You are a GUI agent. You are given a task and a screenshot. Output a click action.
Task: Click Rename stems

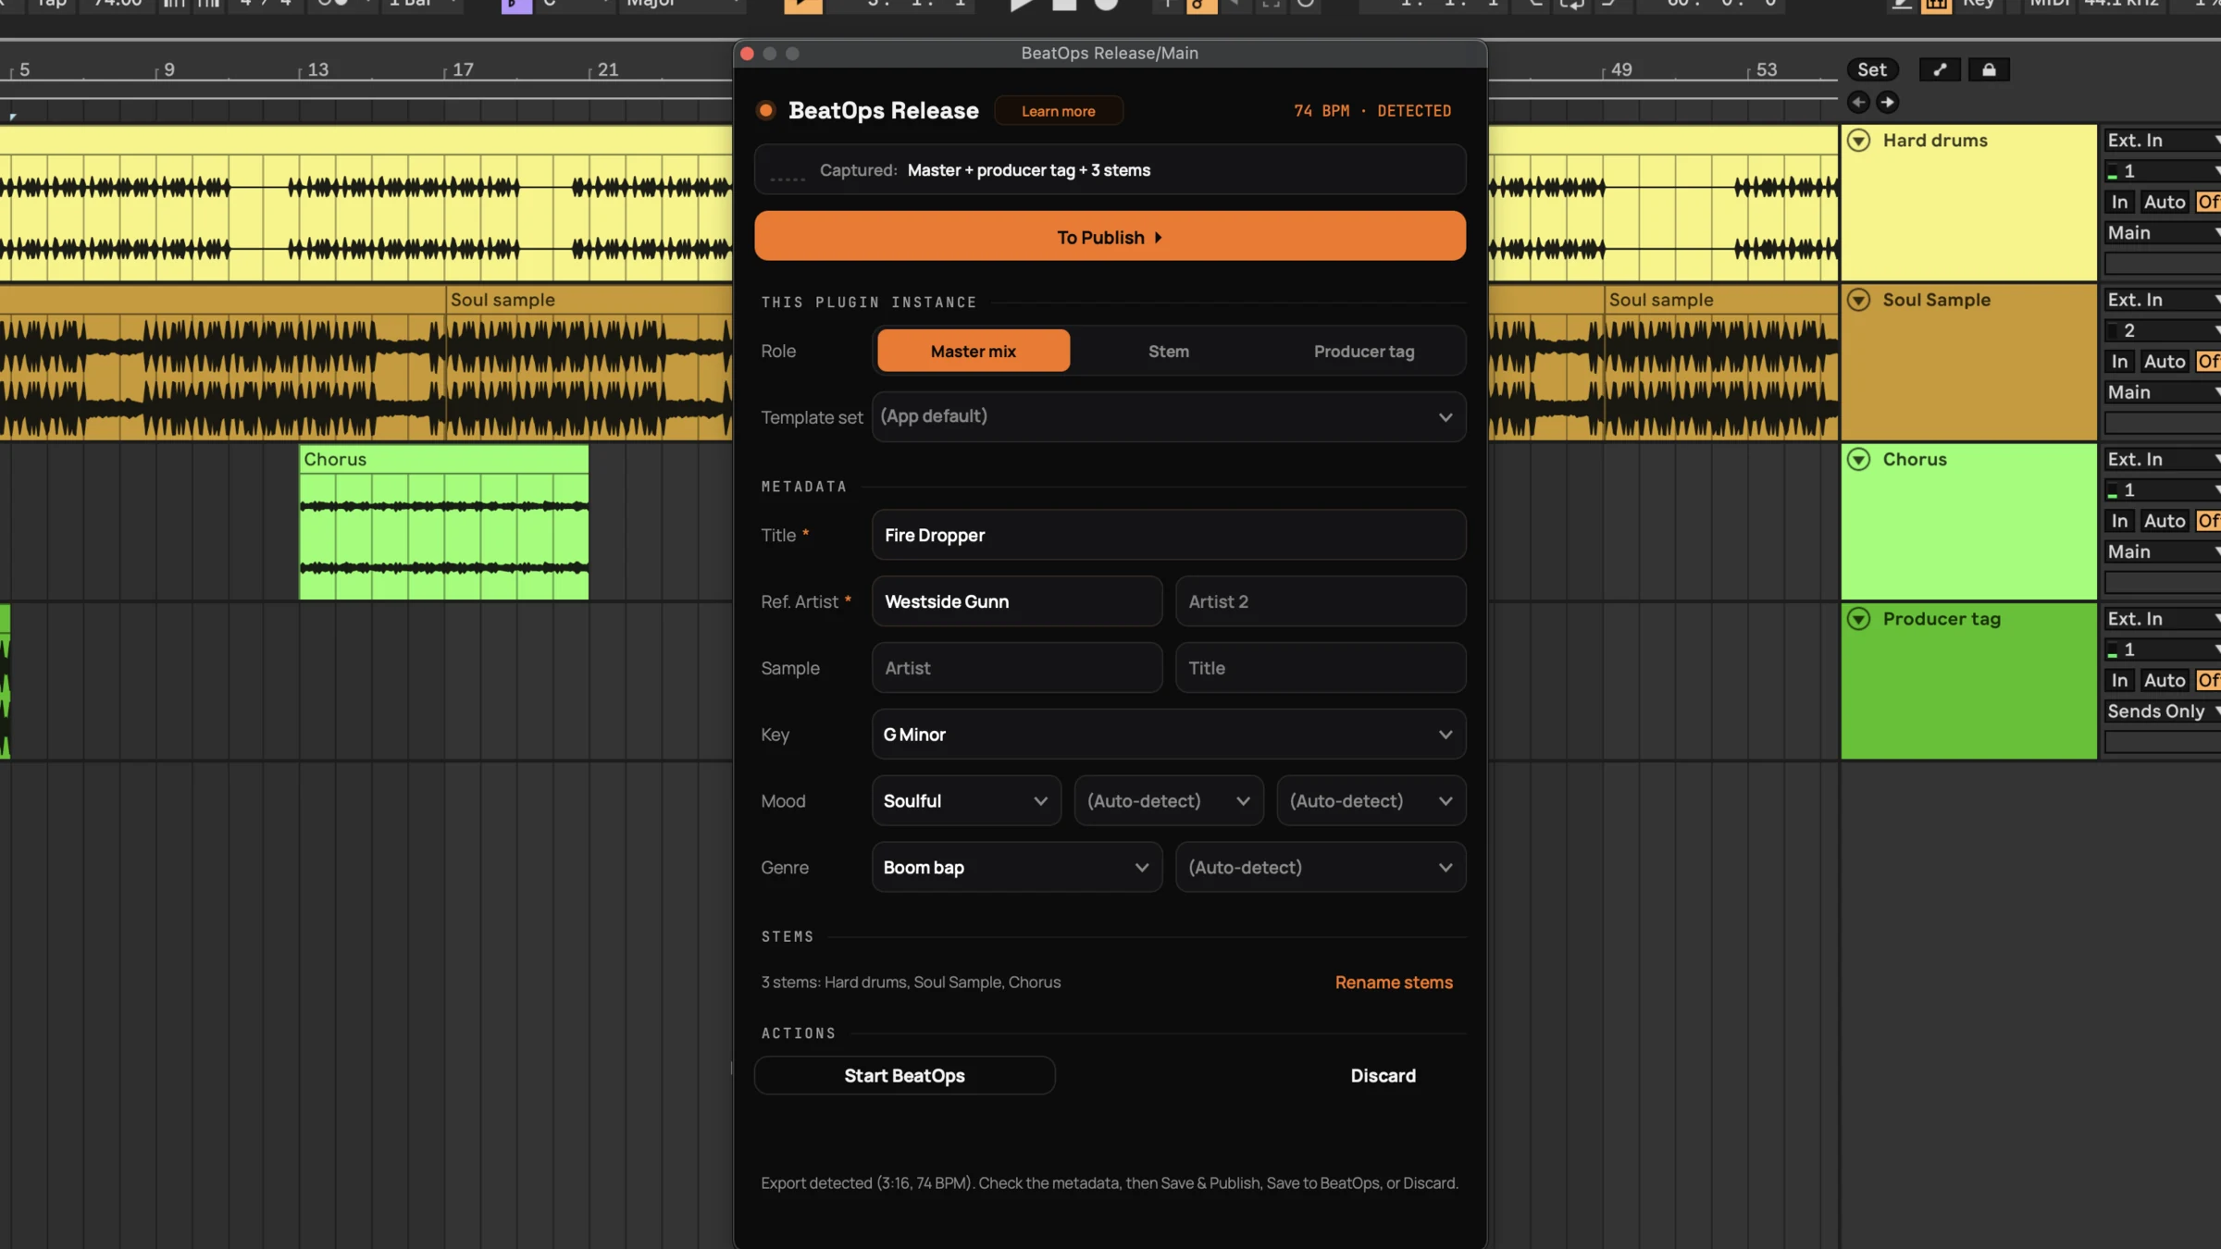tap(1394, 983)
